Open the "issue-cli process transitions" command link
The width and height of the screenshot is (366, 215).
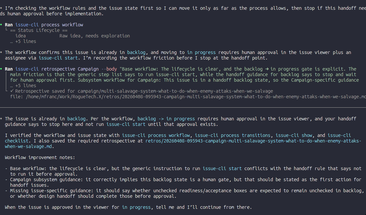(x=233, y=135)
